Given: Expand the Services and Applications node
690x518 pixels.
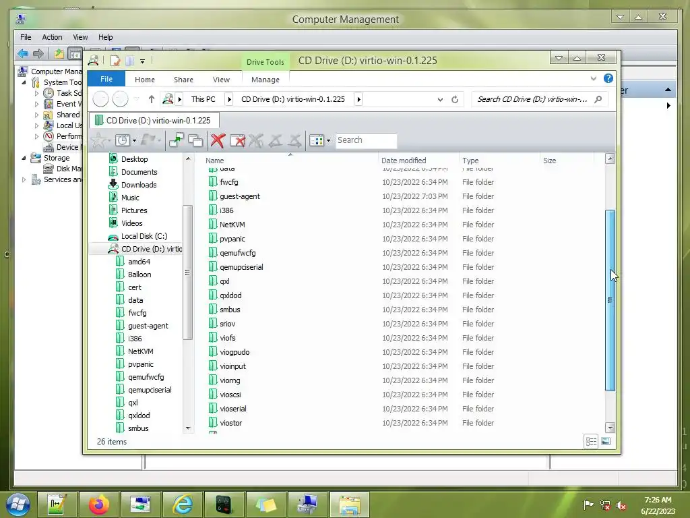Looking at the screenshot, I should coord(24,179).
